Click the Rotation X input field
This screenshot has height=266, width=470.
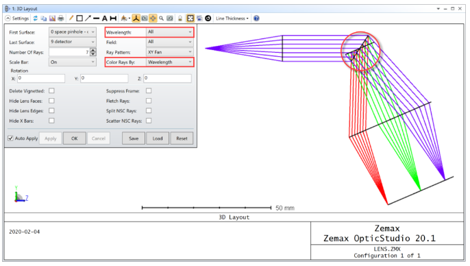click(x=41, y=78)
